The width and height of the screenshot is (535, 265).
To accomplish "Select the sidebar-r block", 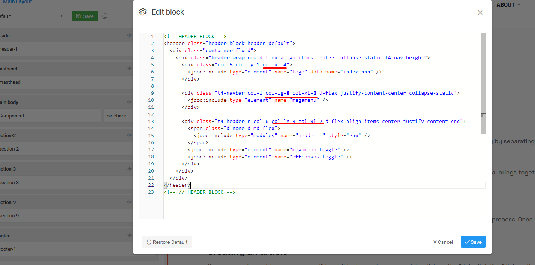I will (x=118, y=116).
